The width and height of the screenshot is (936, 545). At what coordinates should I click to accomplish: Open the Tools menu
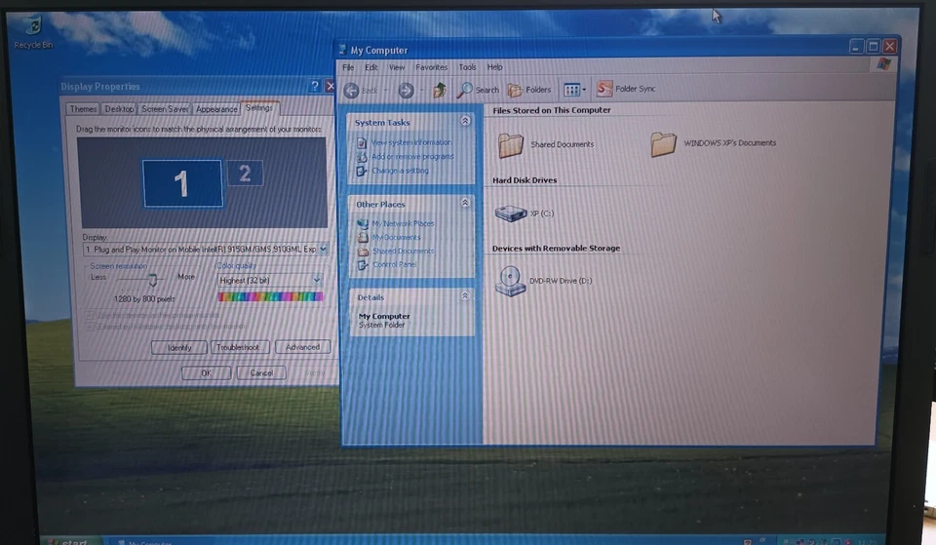(x=467, y=67)
